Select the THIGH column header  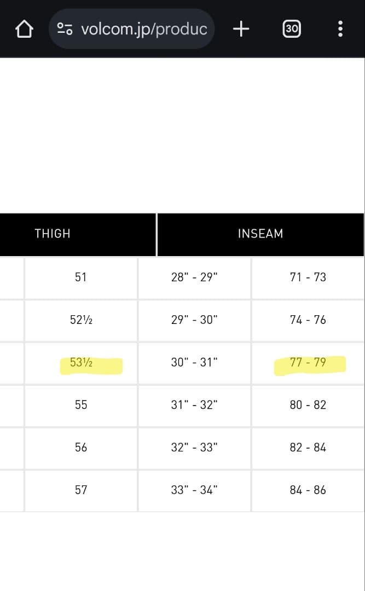53,234
